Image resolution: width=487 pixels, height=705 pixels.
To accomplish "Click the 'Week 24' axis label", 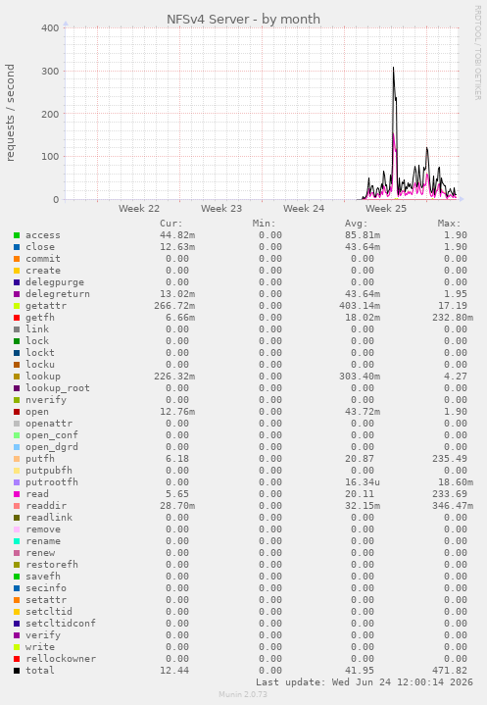I will (x=304, y=209).
